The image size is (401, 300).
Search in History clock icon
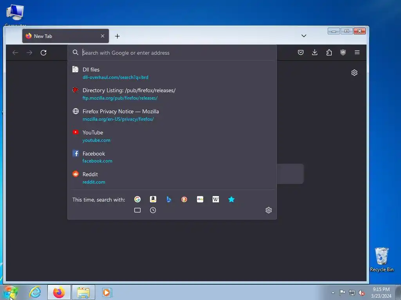153,210
